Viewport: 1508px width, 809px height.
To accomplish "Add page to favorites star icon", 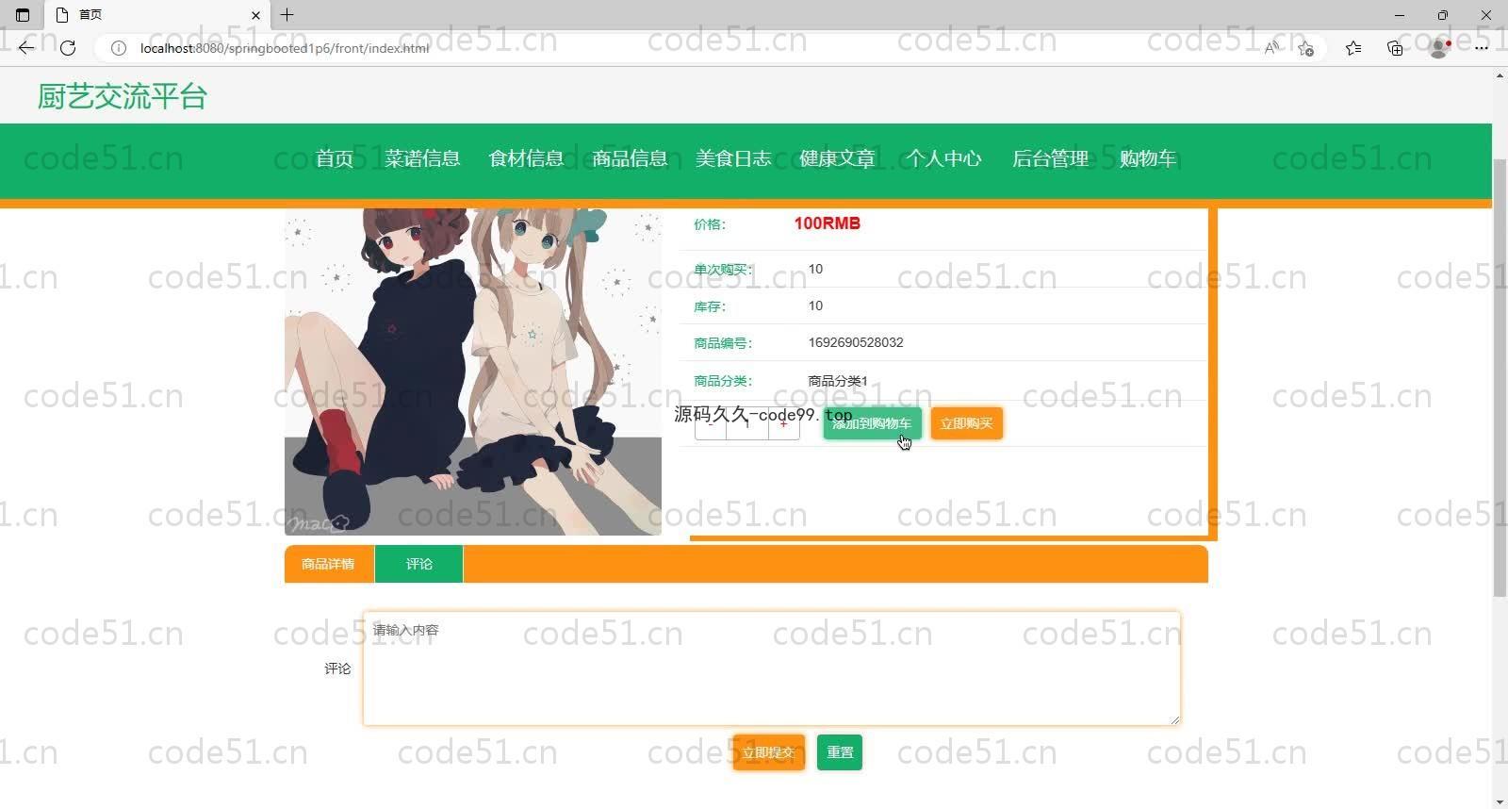I will [x=1305, y=48].
